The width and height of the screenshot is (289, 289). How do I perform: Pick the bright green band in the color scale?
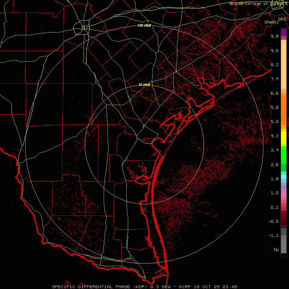click(x=284, y=155)
